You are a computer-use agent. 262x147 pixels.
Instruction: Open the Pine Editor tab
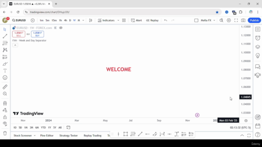tap(47, 136)
